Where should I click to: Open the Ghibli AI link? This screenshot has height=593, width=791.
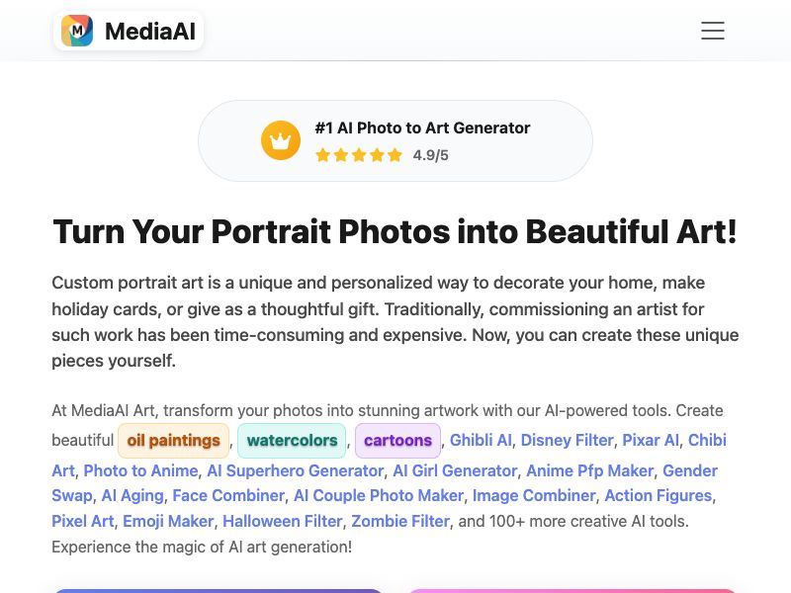(479, 440)
